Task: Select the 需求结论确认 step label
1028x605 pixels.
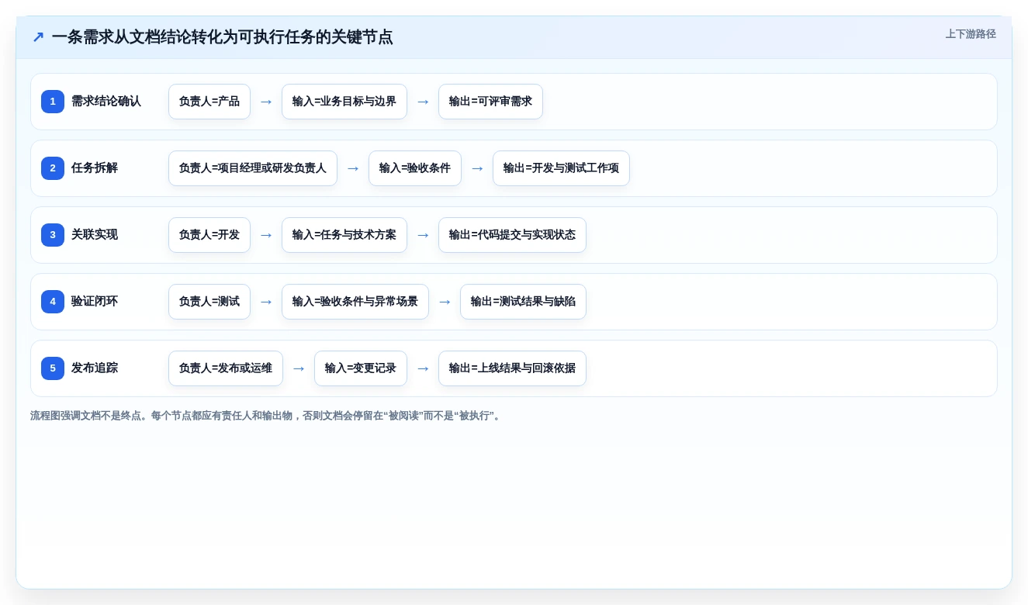Action: (106, 102)
